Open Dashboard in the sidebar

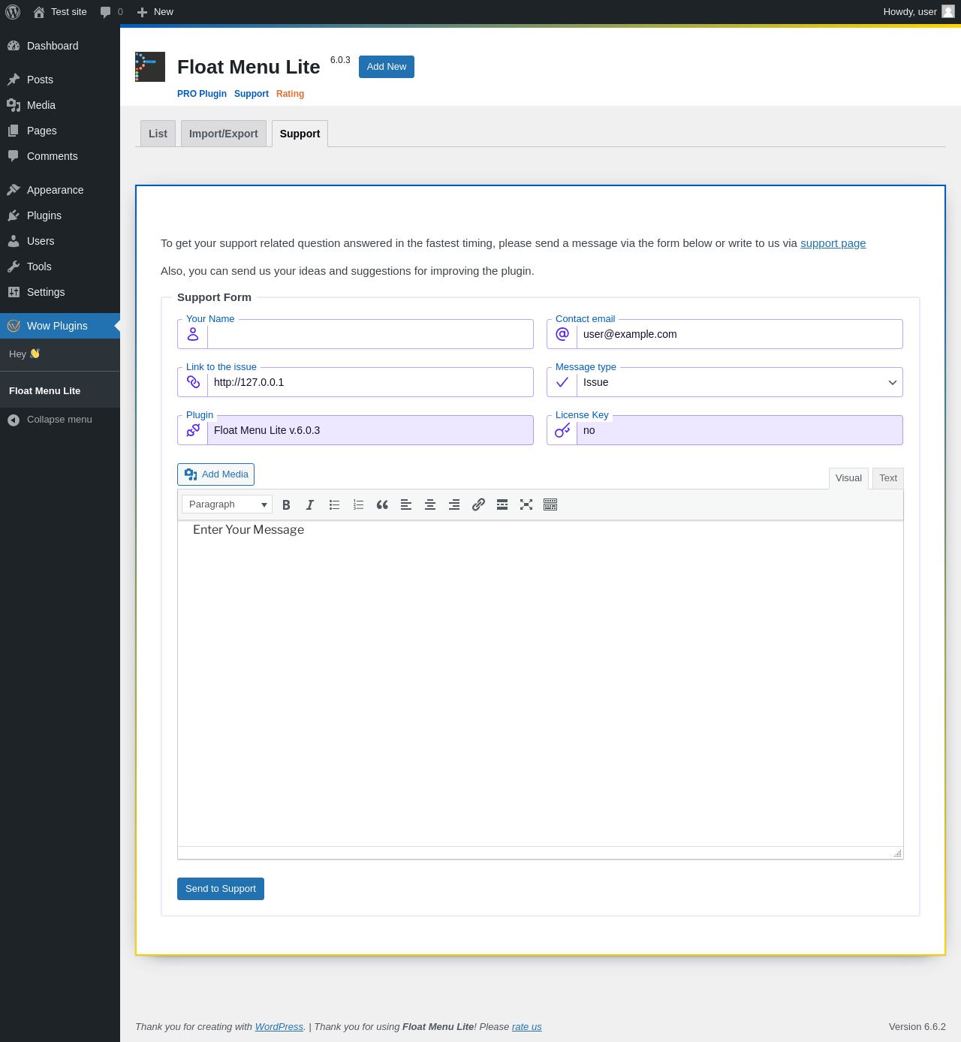click(x=60, y=46)
